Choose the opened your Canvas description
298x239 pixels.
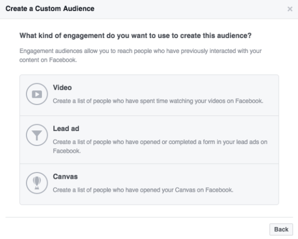[x=143, y=190]
